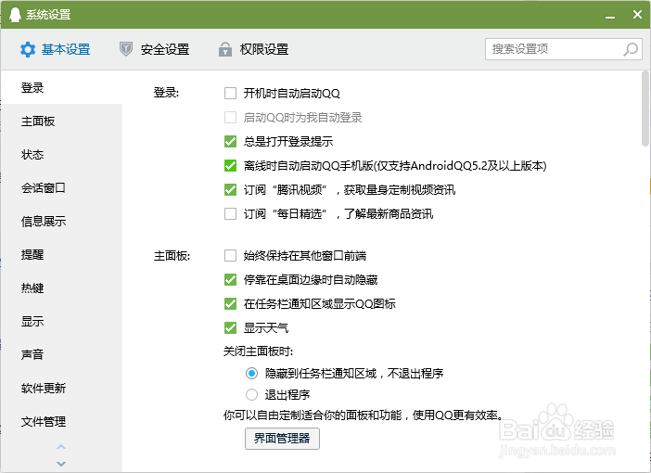Uncheck 在任务栏通知区域显示QQ图标
651x473 pixels.
pyautogui.click(x=230, y=303)
